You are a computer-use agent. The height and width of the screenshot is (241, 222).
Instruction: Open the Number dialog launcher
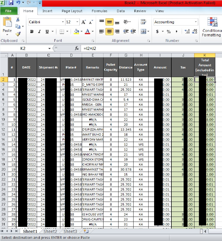[196, 41]
